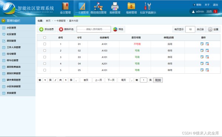222x137 pixels.
Task: Tick the checkbox for card 05 row
Action: [45, 70]
